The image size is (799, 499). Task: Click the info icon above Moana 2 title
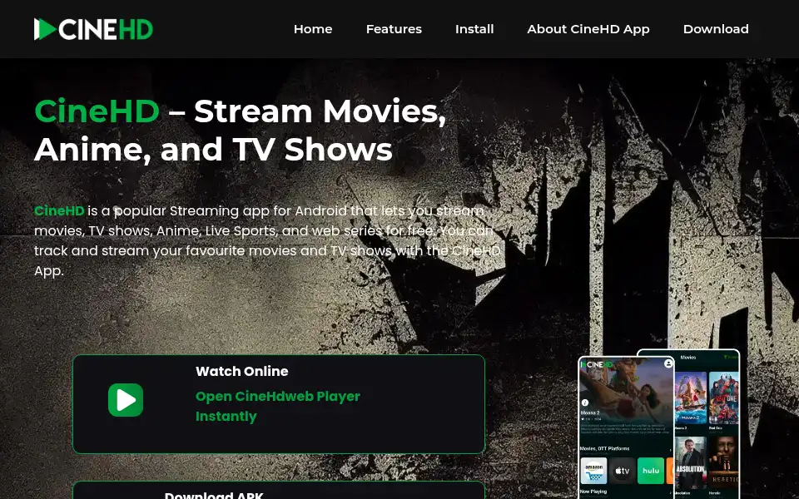pos(585,403)
